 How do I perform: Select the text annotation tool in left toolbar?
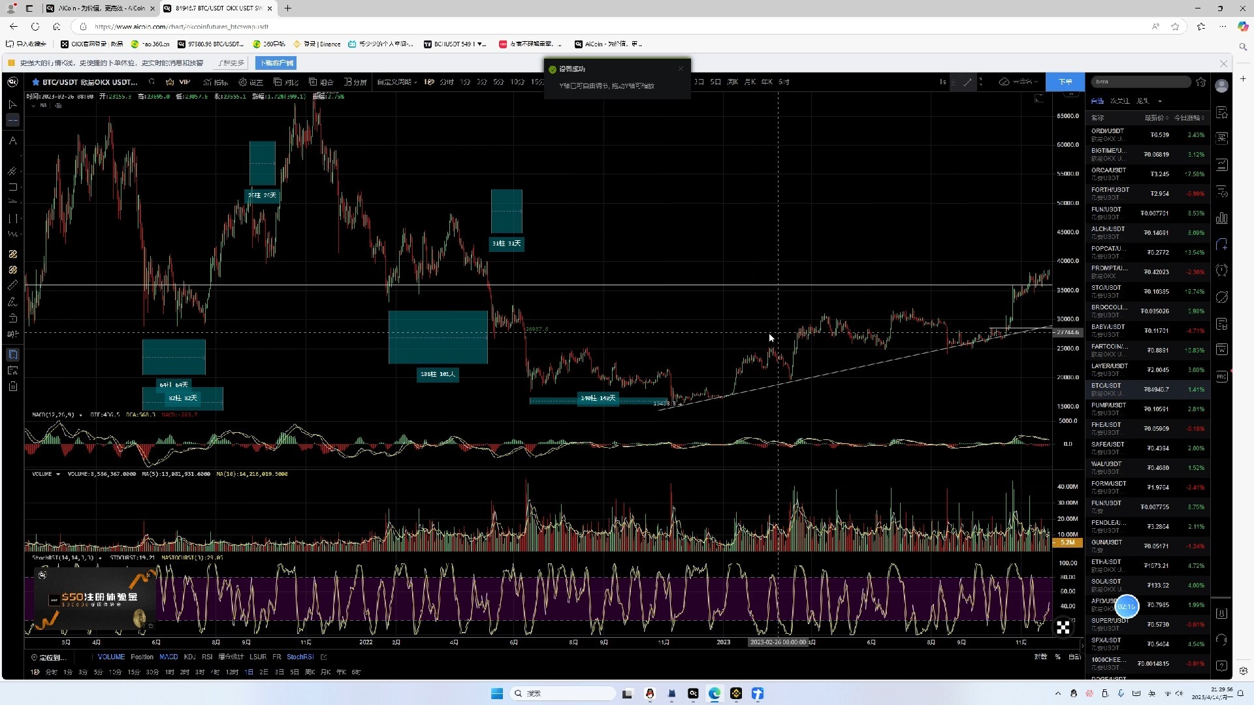click(x=12, y=141)
